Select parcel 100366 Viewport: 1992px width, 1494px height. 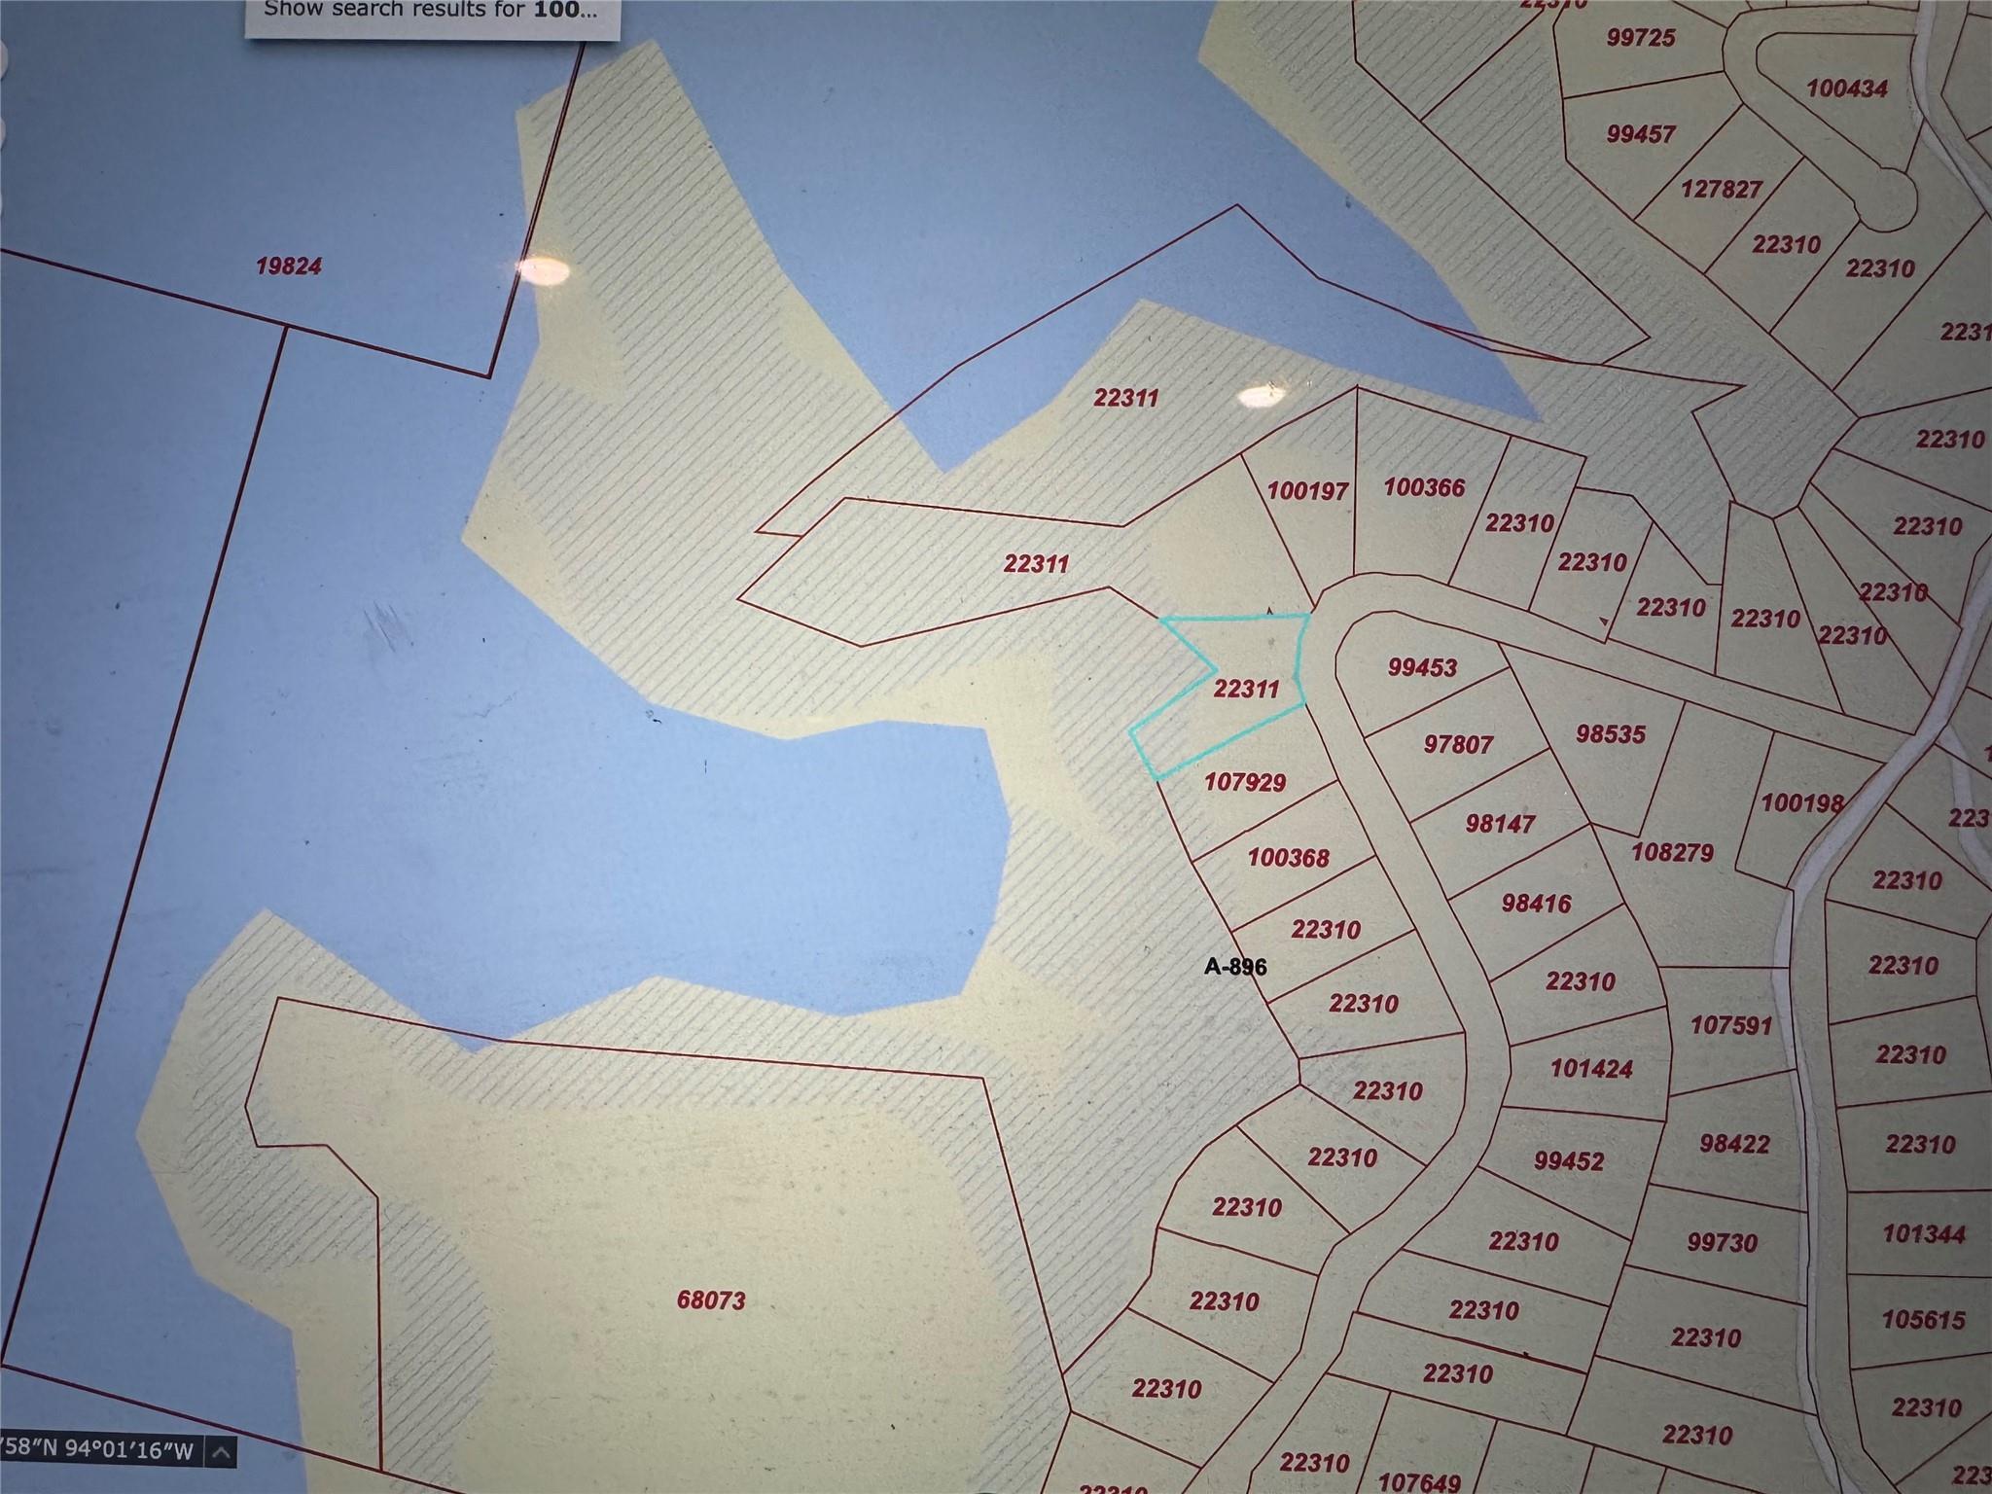click(x=1424, y=487)
